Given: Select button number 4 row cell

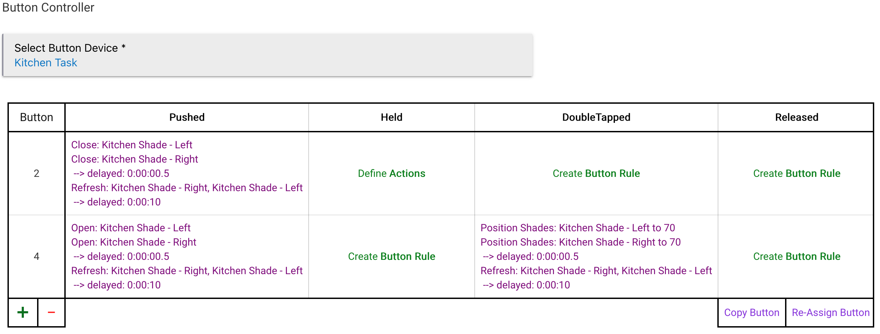Looking at the screenshot, I should [x=36, y=256].
